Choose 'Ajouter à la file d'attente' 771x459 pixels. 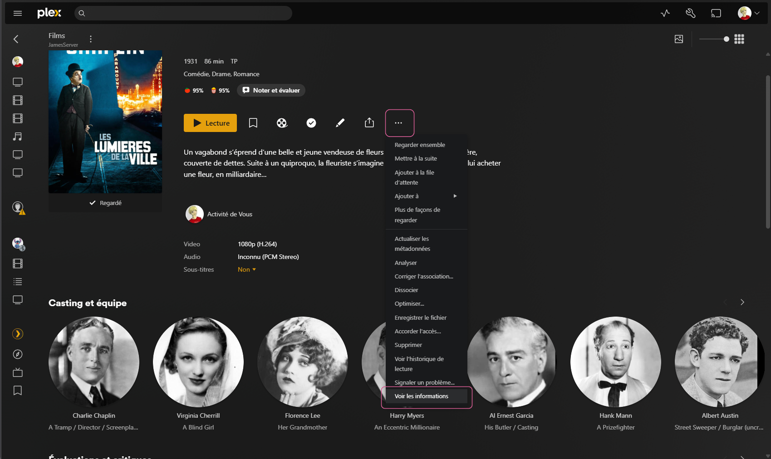point(427,177)
